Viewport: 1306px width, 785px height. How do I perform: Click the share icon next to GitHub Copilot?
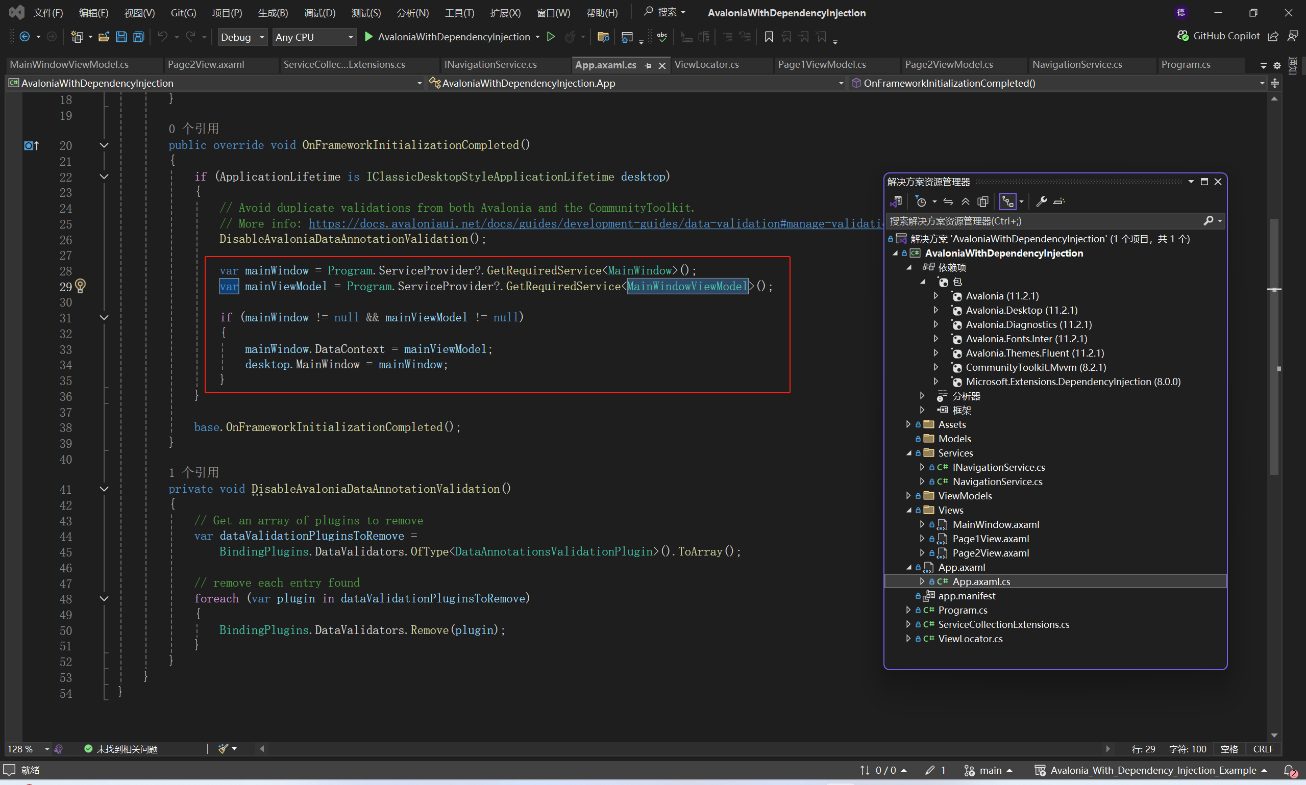click(x=1274, y=36)
